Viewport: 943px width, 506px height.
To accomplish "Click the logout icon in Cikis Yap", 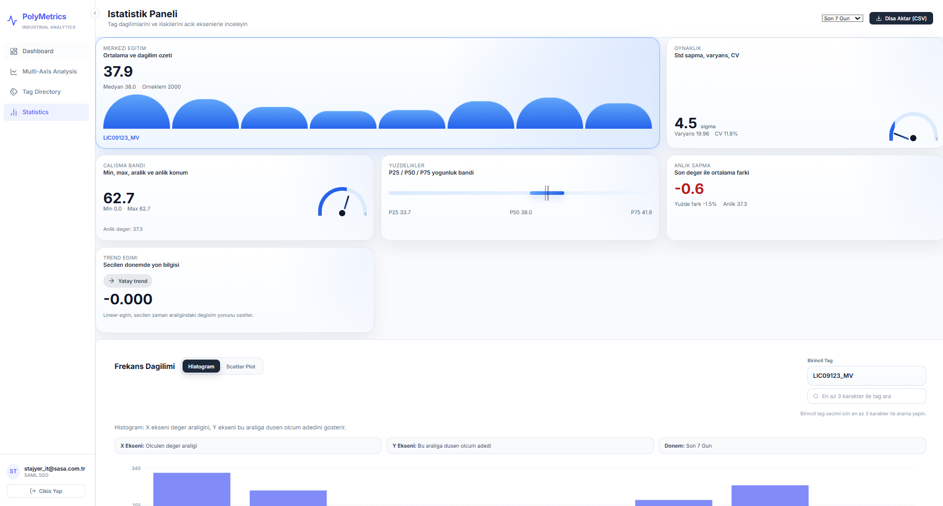I will 33,491.
